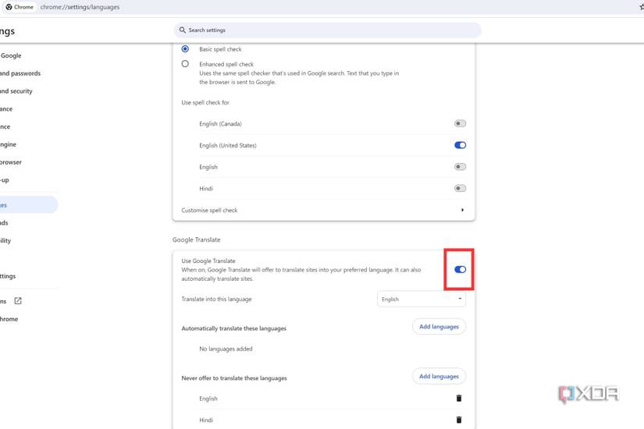Viewport: 644px width, 429px height.
Task: Open passwords sidebar settings section
Action: pos(20,73)
